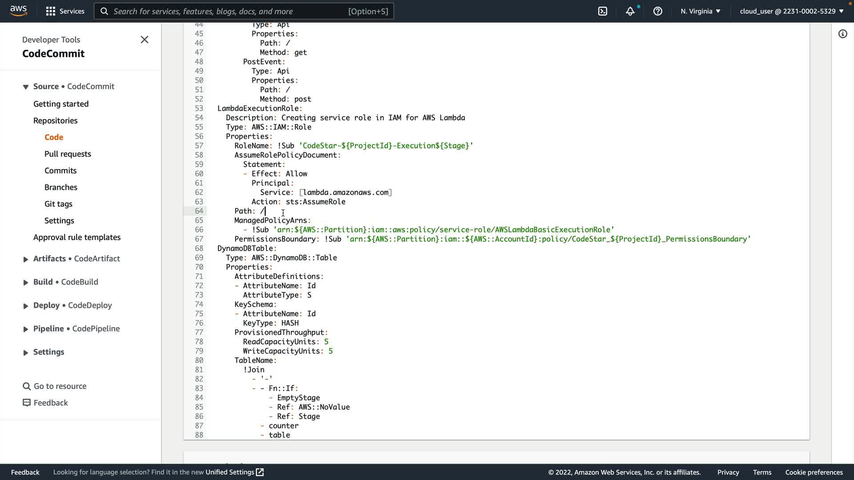Click the sidebar Feedback chat icon
The width and height of the screenshot is (854, 480).
(x=27, y=403)
